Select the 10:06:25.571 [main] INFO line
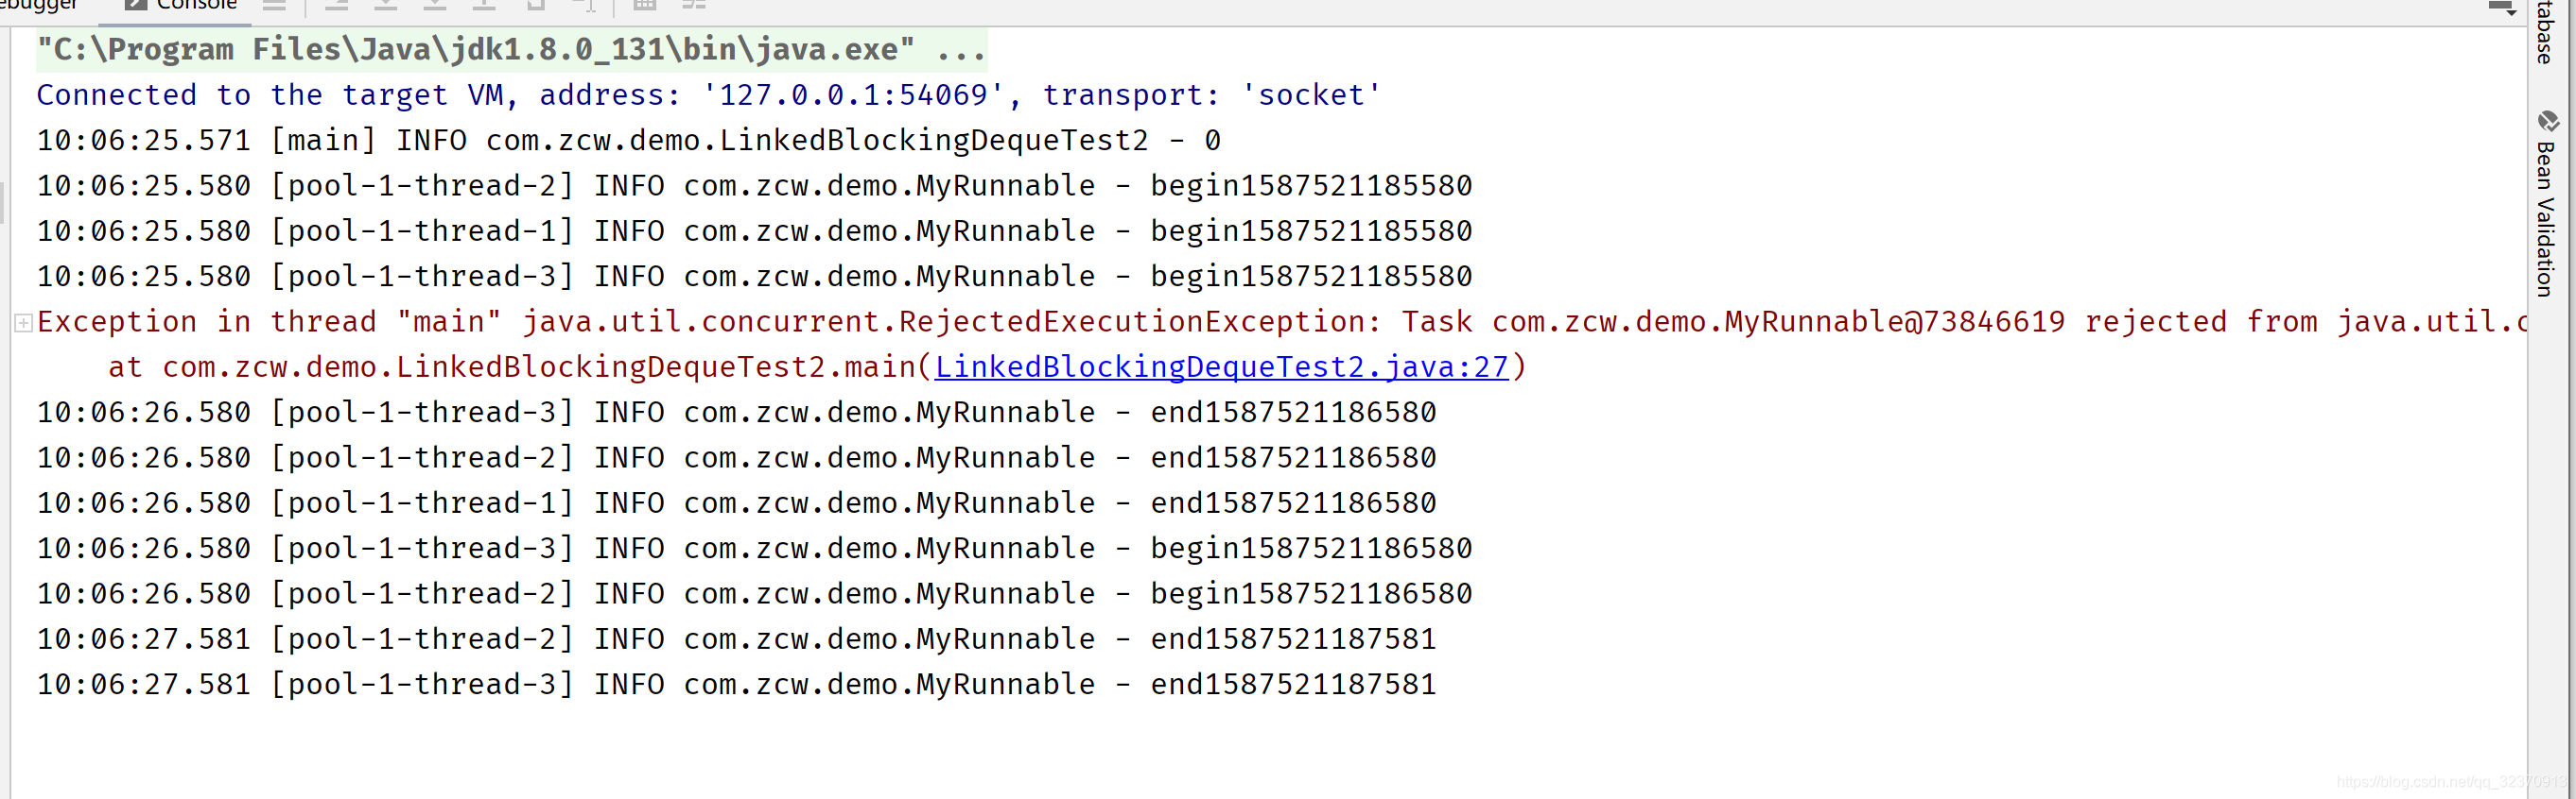Viewport: 2576px width, 799px height. (x=629, y=141)
